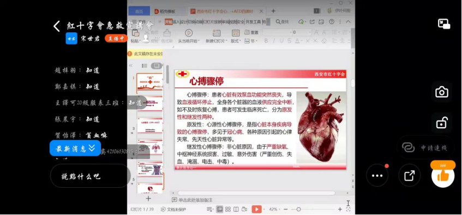Viewport: 462px width, 215px height.
Task: Tap the 说点什么吧 comment input field
Action: coord(90,176)
